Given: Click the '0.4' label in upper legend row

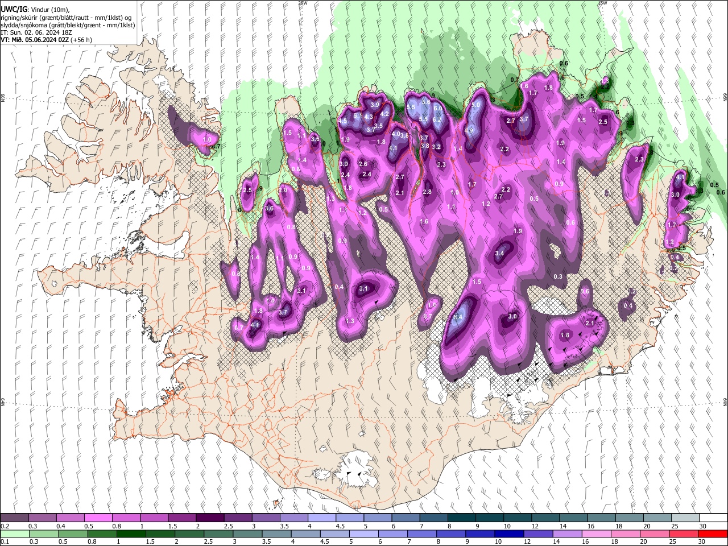Looking at the screenshot, I should pos(61,526).
